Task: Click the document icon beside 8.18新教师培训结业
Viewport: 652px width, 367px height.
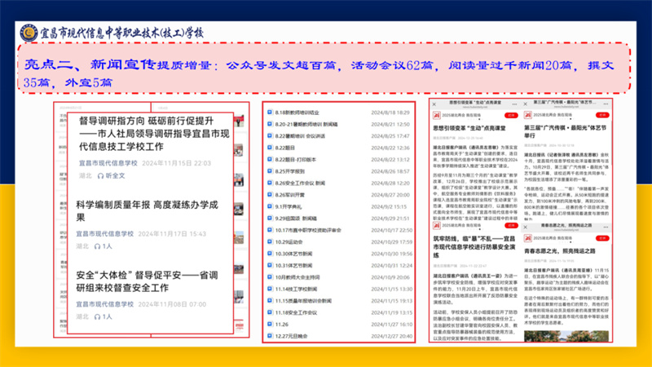Action: click(x=269, y=113)
